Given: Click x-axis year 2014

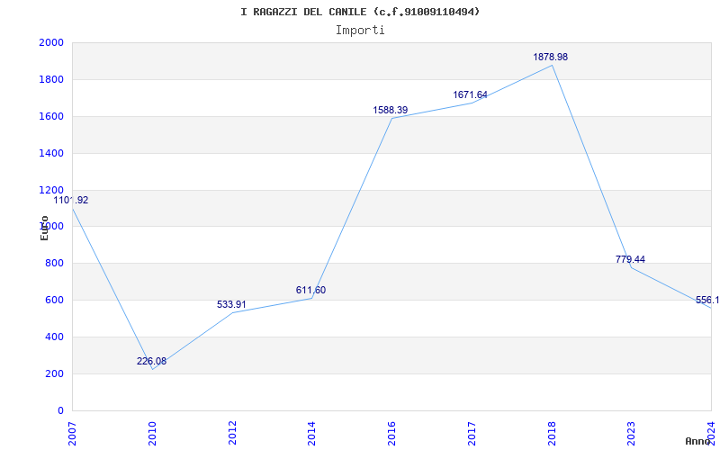Looking at the screenshot, I should [312, 434].
